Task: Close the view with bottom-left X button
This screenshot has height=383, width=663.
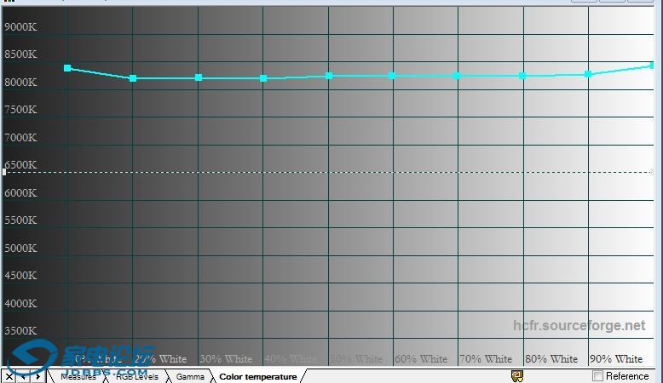Action: (9, 376)
